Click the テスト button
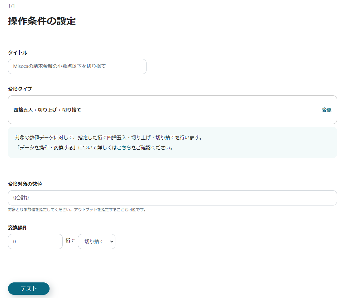Image resolution: width=344 pixels, height=298 pixels. [29, 289]
